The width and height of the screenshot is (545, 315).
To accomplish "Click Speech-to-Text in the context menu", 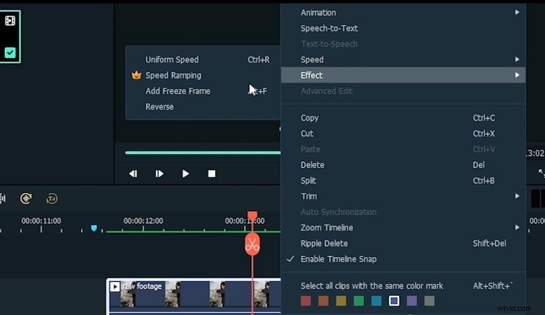I will (x=329, y=29).
